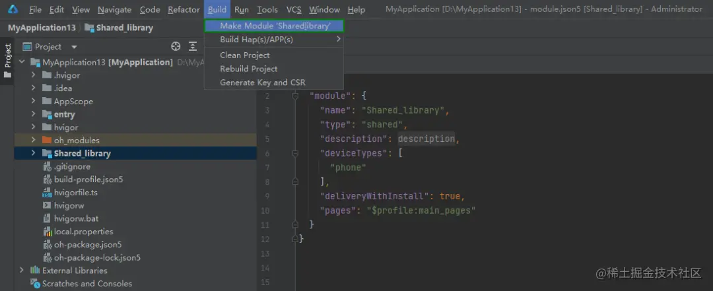Open the Run menu

coord(242,9)
